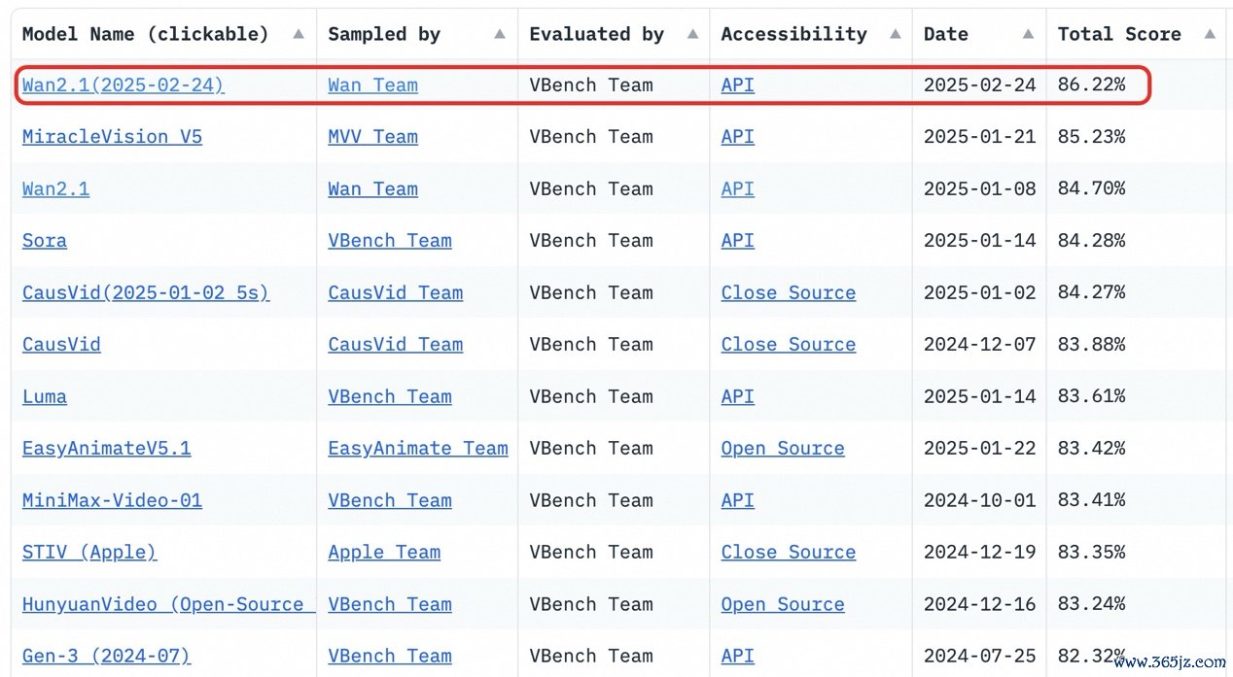Image resolution: width=1233 pixels, height=677 pixels.
Task: Visit the MVV Team link
Action: click(372, 137)
